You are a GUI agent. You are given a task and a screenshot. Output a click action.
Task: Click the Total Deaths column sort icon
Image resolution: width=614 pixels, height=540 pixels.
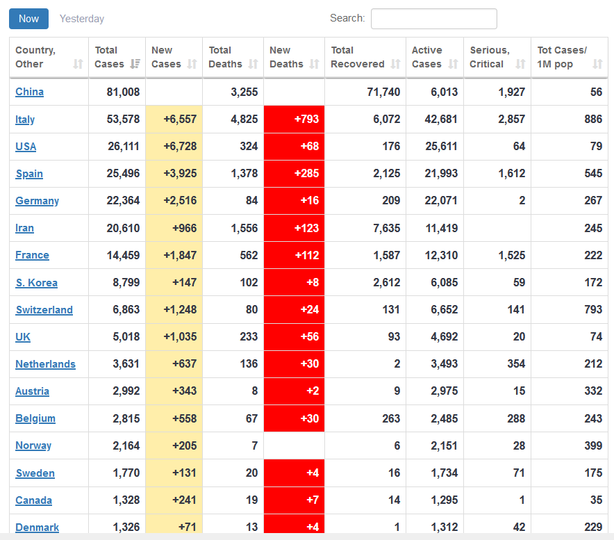[x=253, y=64]
